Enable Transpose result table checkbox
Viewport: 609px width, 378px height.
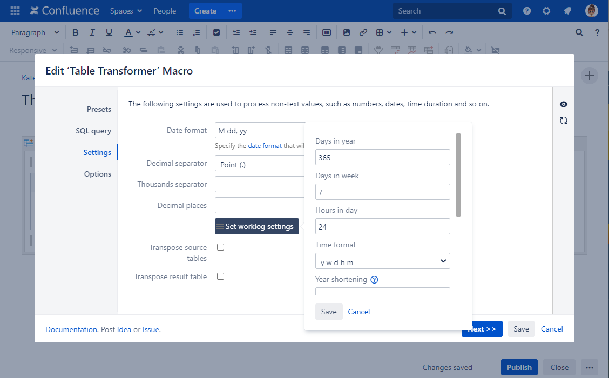pos(221,276)
